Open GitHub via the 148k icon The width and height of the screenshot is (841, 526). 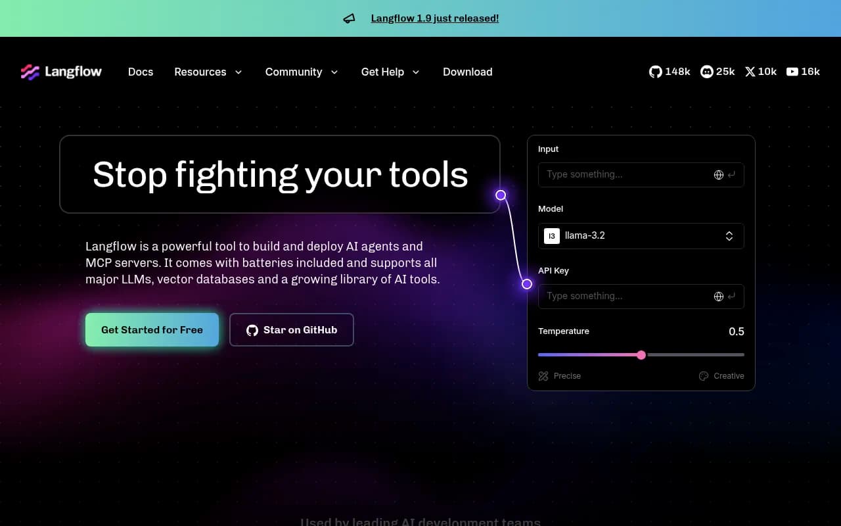point(655,72)
